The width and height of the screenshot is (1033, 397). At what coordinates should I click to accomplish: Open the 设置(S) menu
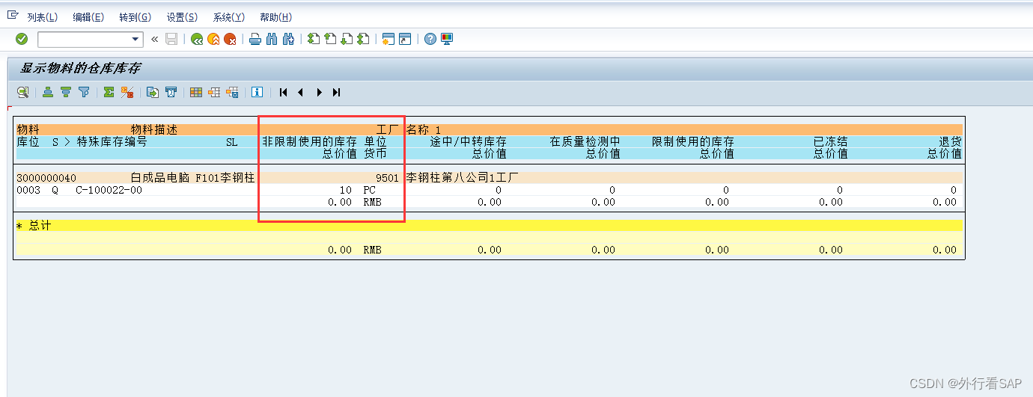point(182,17)
